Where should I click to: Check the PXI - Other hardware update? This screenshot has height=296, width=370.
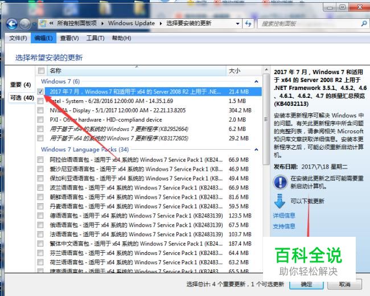[x=40, y=120]
